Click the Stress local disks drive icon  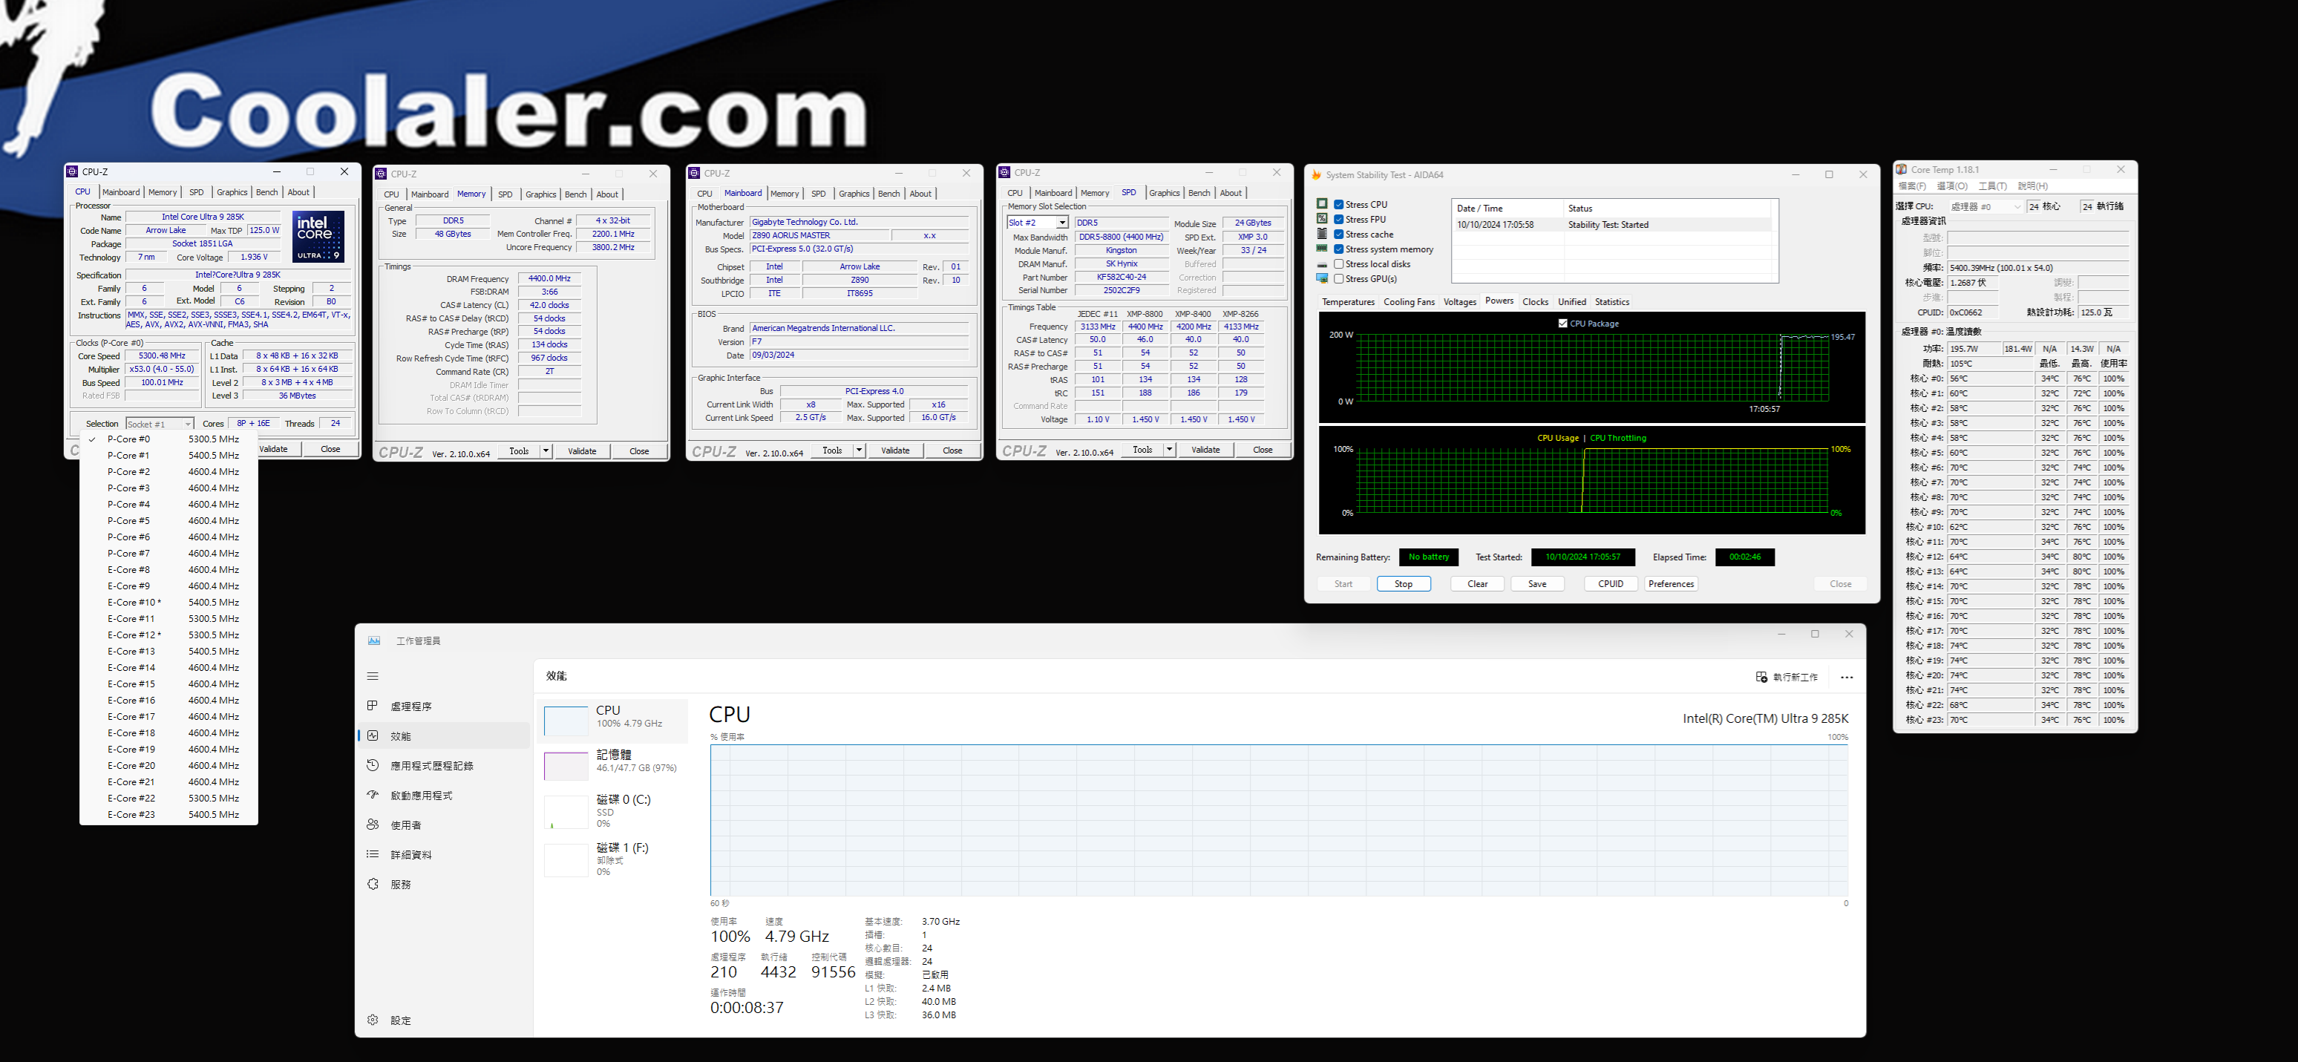[1322, 264]
